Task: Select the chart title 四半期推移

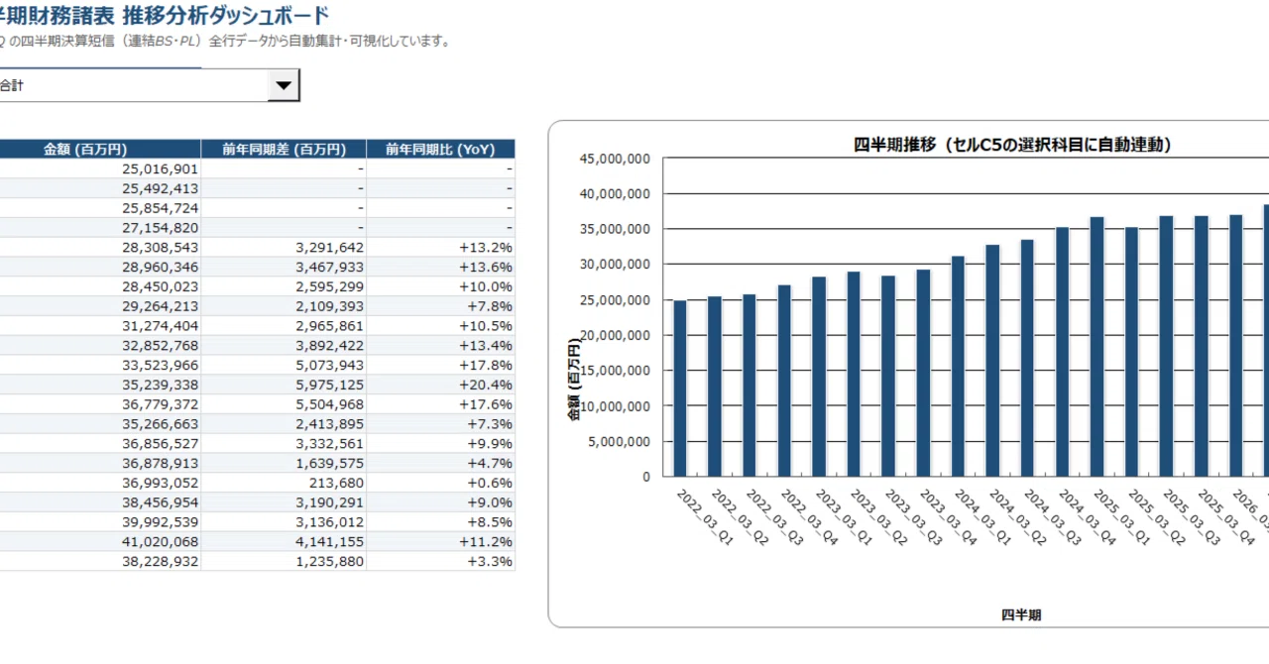Action: pos(1013,145)
